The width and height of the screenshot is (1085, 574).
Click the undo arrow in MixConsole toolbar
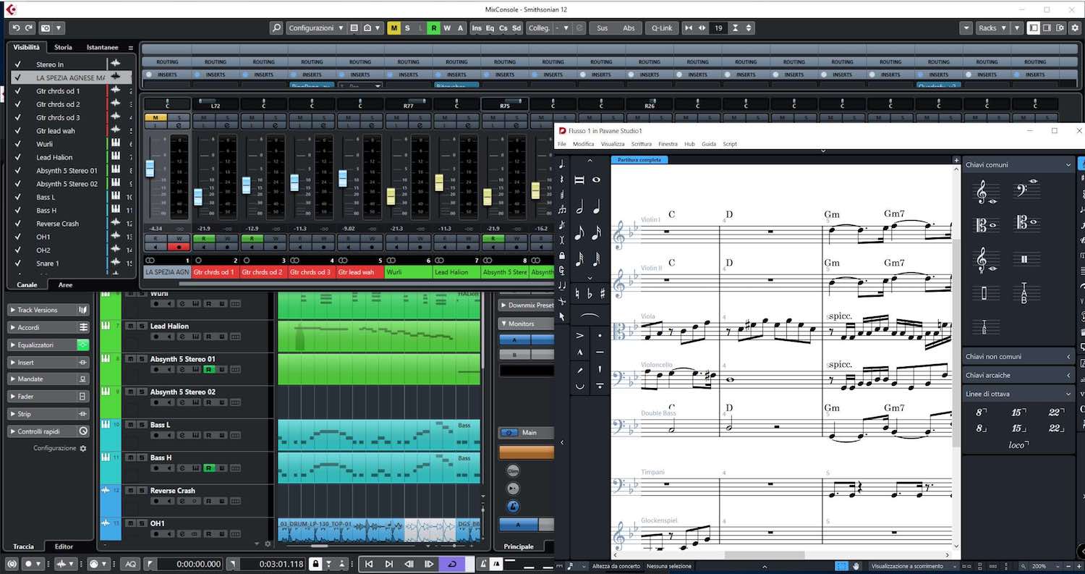(16, 28)
